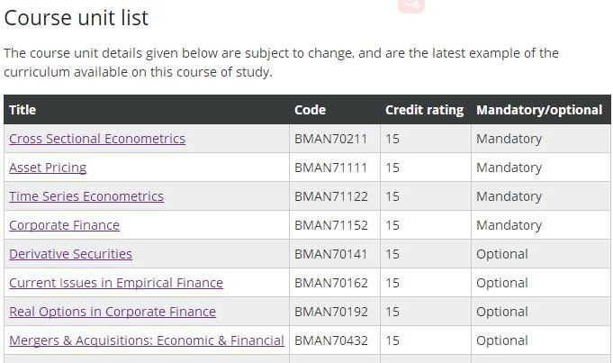This screenshot has width=613, height=363.
Task: Open the Corporate Finance course unit
Action: [x=64, y=225]
